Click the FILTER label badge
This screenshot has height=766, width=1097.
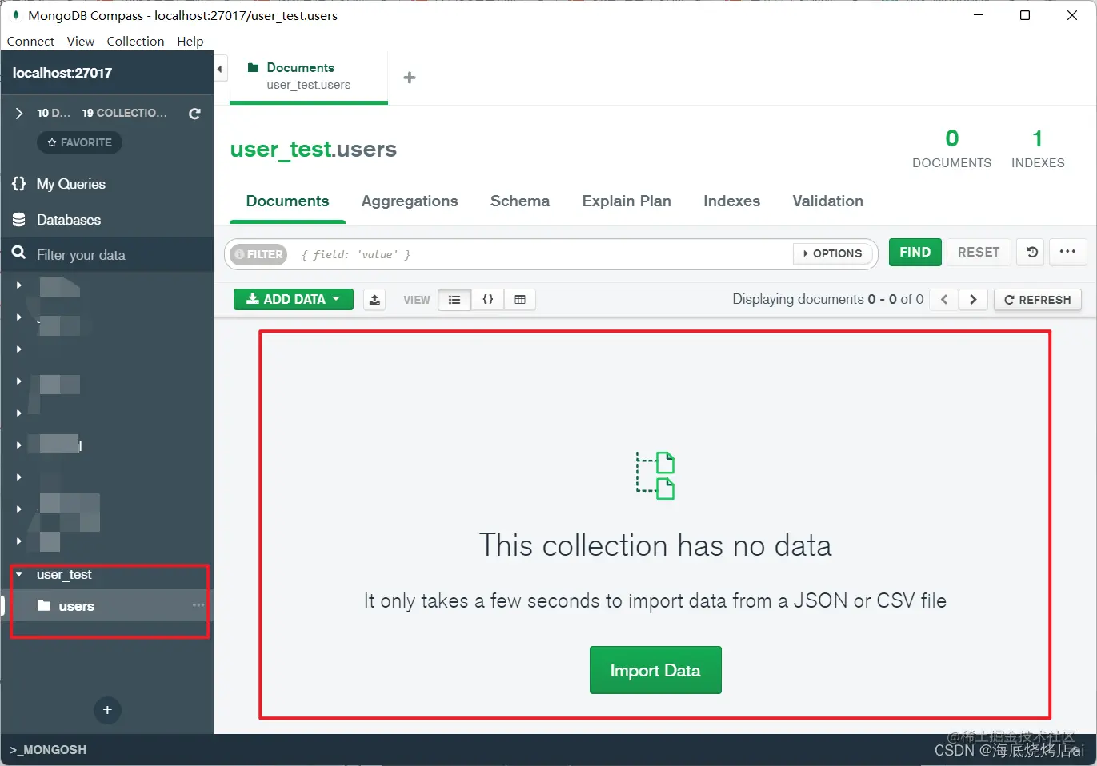coord(258,254)
